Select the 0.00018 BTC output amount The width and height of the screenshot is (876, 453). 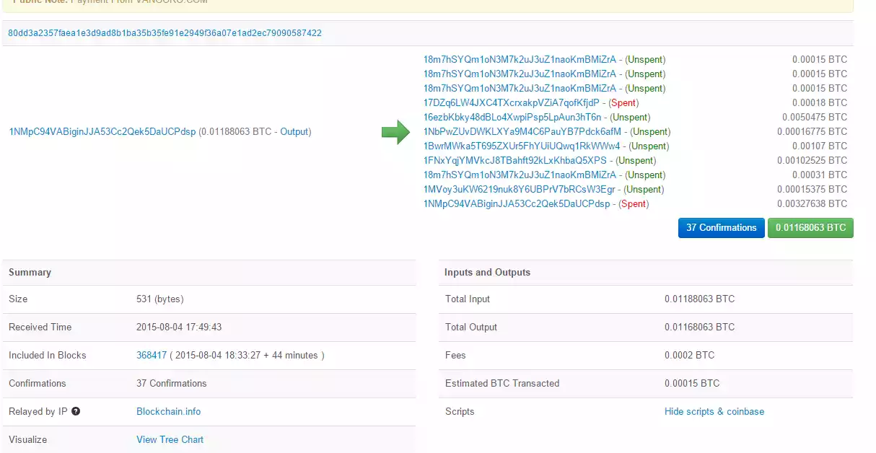click(819, 103)
